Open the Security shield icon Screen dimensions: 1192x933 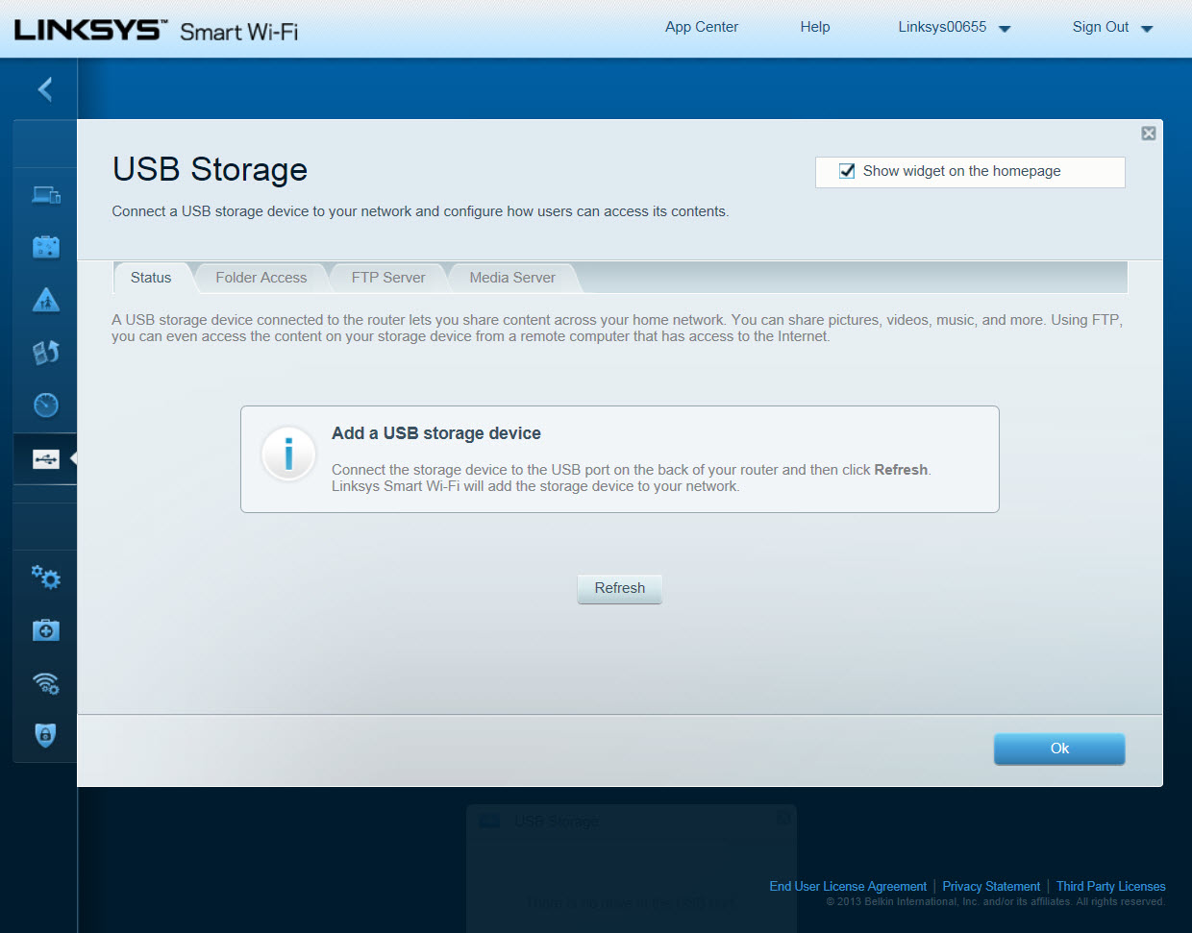(45, 735)
